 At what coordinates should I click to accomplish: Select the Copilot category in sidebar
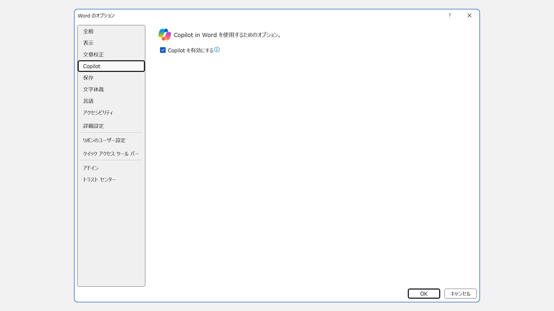coord(92,67)
